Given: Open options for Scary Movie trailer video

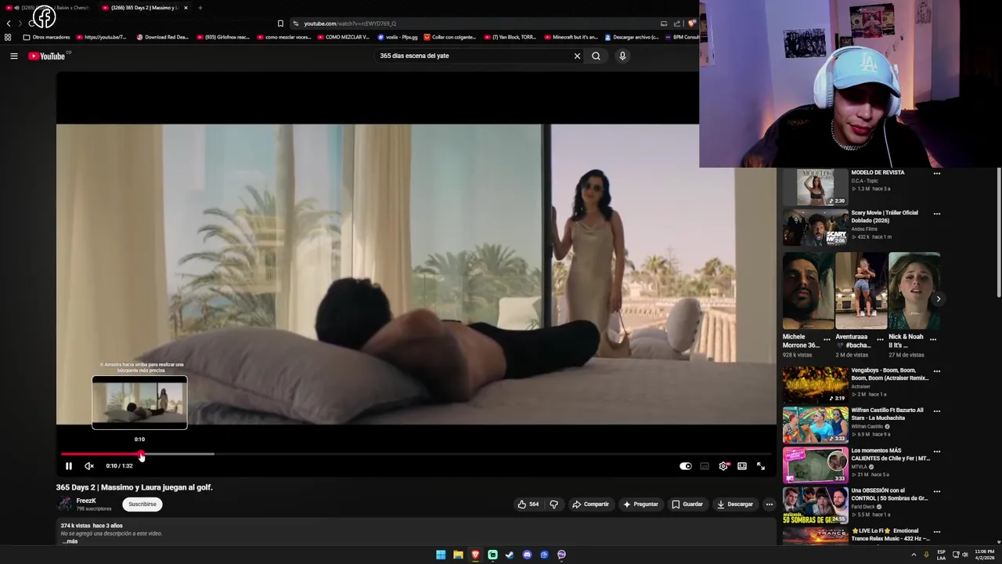Looking at the screenshot, I should click(x=937, y=213).
